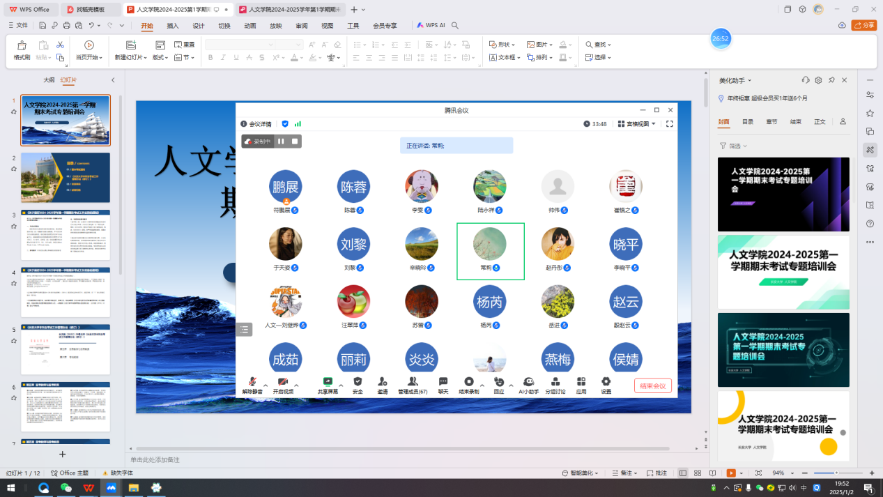The image size is (883, 497).
Task: Open 管理成员 (67) members panel
Action: 413,383
